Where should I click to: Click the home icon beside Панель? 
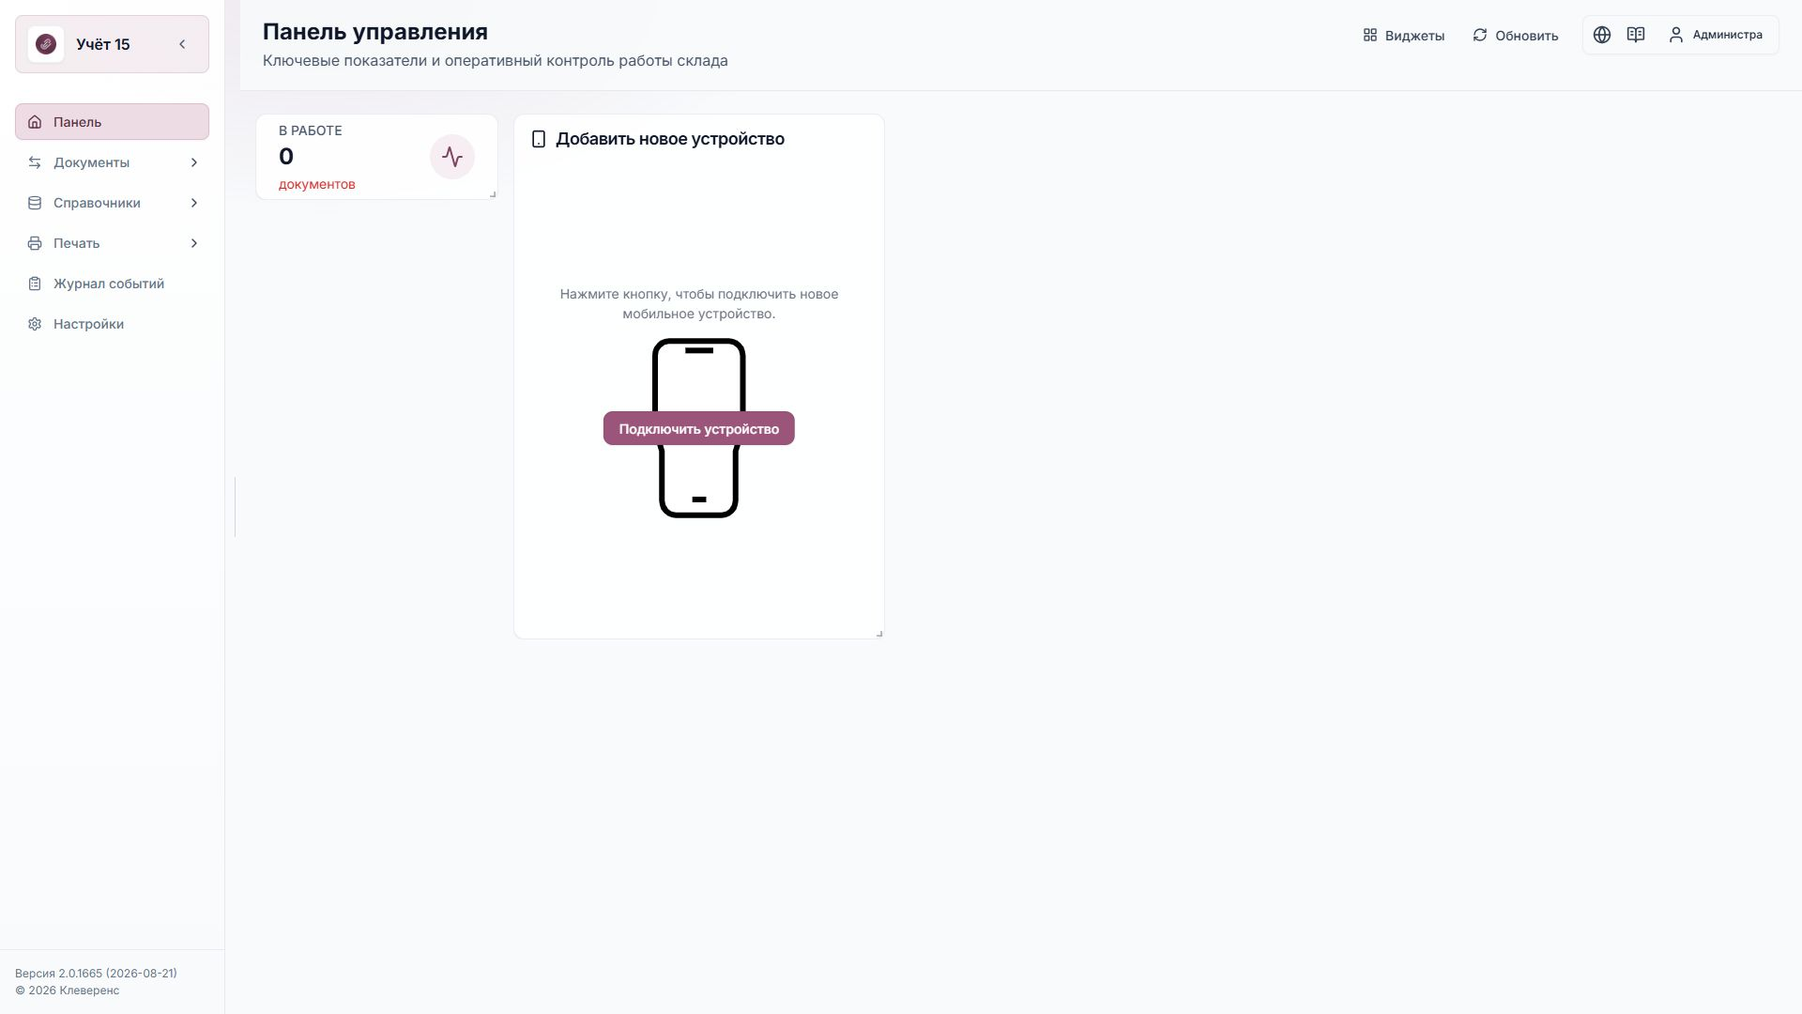35,122
